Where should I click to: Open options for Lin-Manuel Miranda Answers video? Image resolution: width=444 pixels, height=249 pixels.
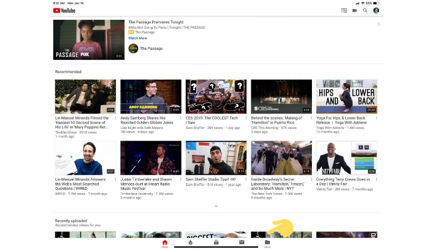tap(115, 179)
